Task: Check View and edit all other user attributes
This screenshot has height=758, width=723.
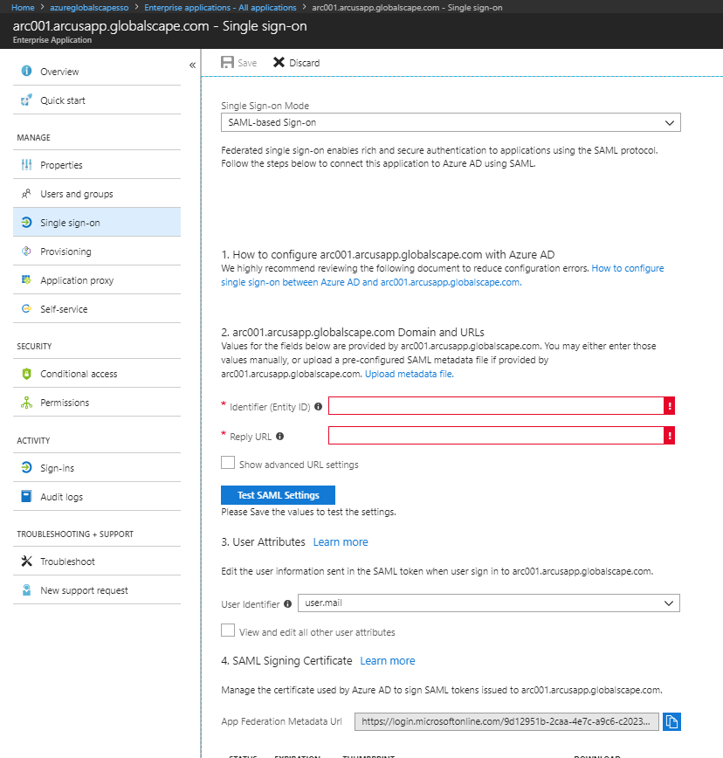Action: pos(228,631)
